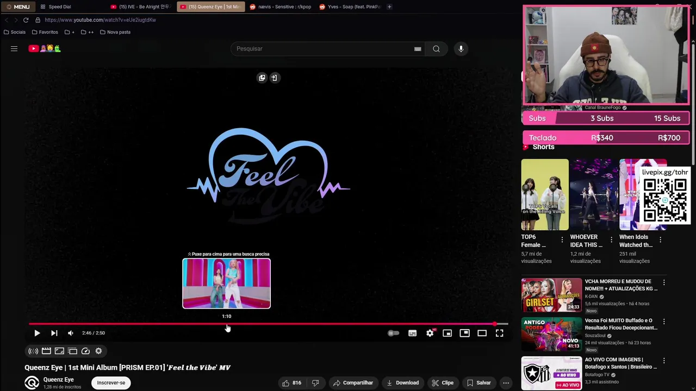Open more actions ellipsis under video
696x391 pixels.
pos(506,383)
